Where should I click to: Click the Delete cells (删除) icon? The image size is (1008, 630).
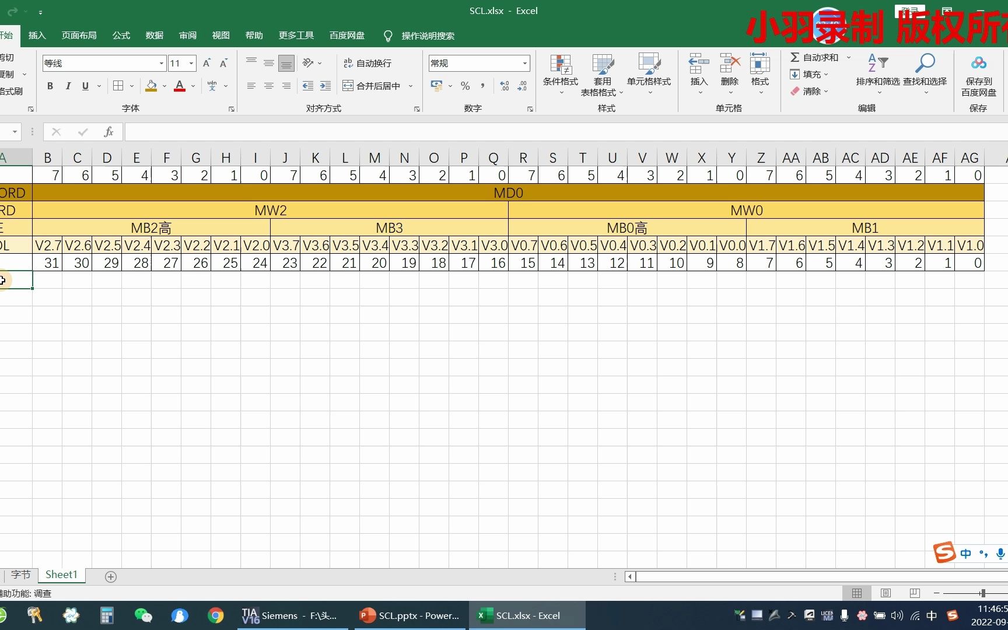pyautogui.click(x=729, y=64)
